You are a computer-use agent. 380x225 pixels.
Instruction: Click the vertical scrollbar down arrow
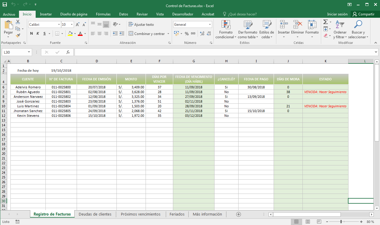click(x=377, y=208)
